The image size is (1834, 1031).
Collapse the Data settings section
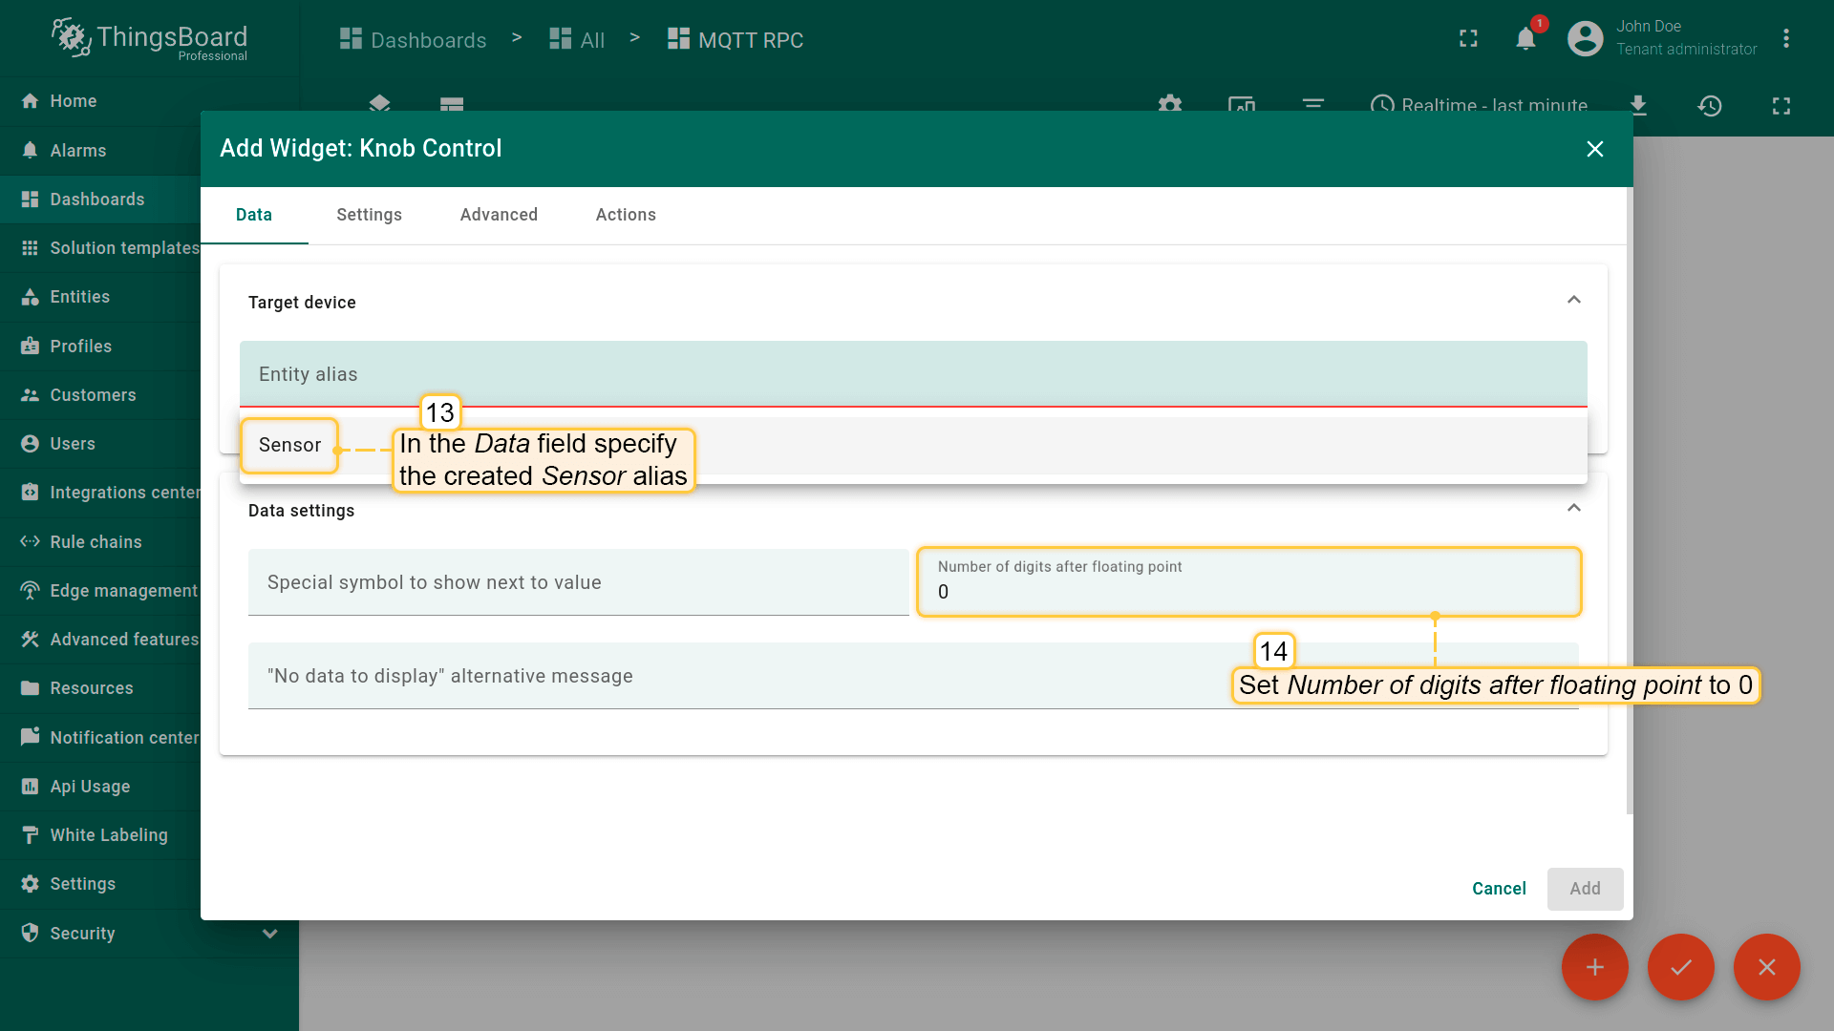(1573, 509)
